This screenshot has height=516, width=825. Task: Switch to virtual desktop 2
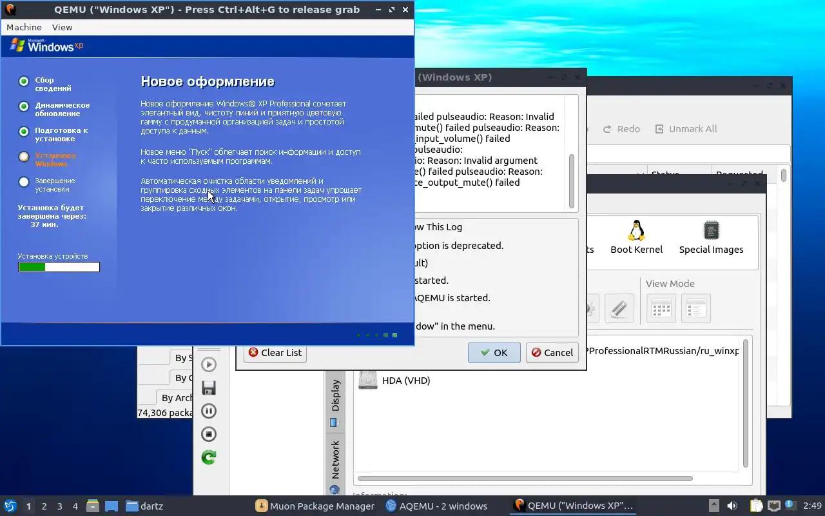(x=44, y=506)
